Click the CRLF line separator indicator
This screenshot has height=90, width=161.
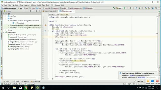coord(129,84)
